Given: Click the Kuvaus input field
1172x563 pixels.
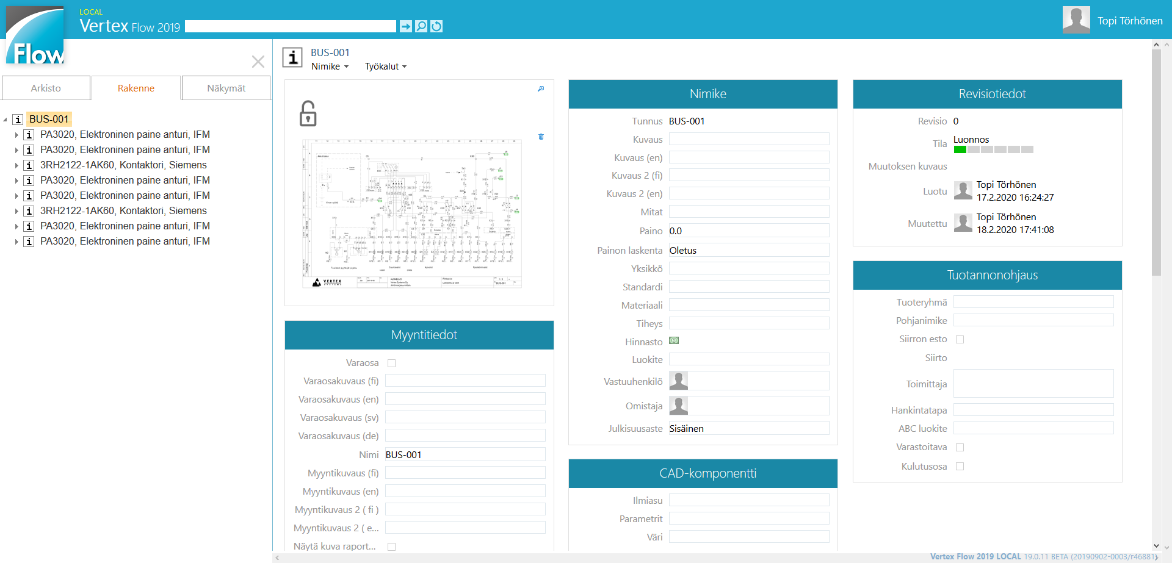Looking at the screenshot, I should (749, 140).
